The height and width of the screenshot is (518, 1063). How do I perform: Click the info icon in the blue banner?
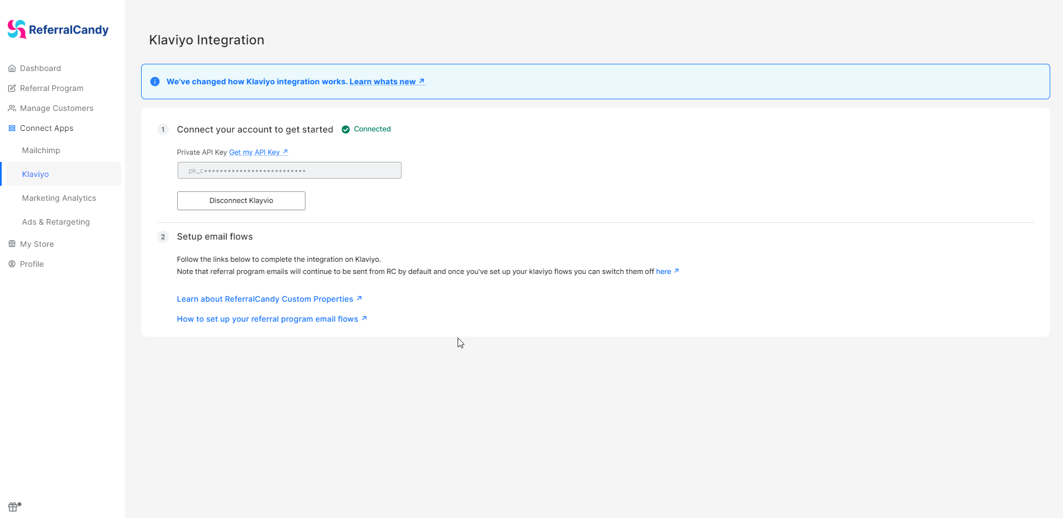[154, 82]
